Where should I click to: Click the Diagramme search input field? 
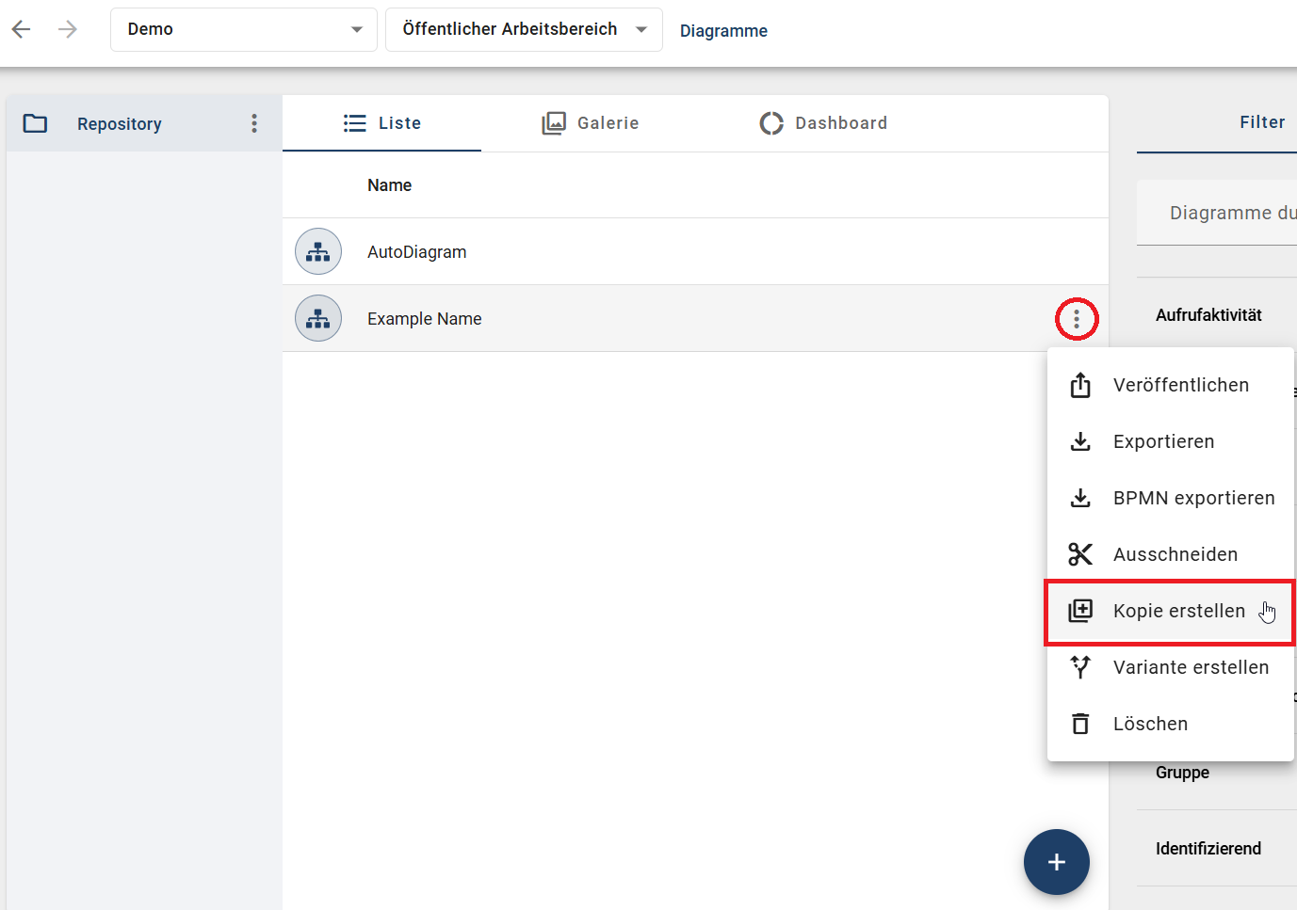[1224, 213]
